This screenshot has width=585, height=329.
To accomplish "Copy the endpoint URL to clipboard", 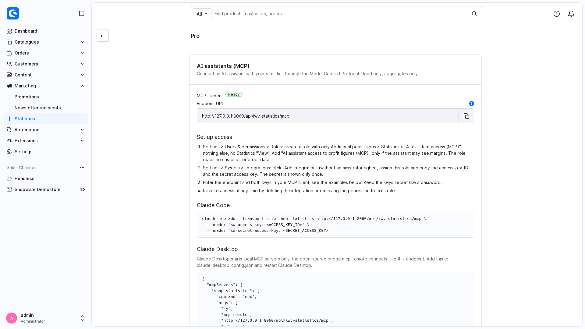I will pyautogui.click(x=466, y=116).
